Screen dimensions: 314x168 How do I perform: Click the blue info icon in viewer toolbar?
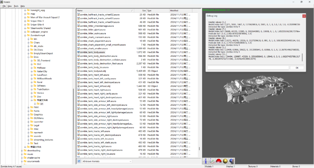pos(206,161)
